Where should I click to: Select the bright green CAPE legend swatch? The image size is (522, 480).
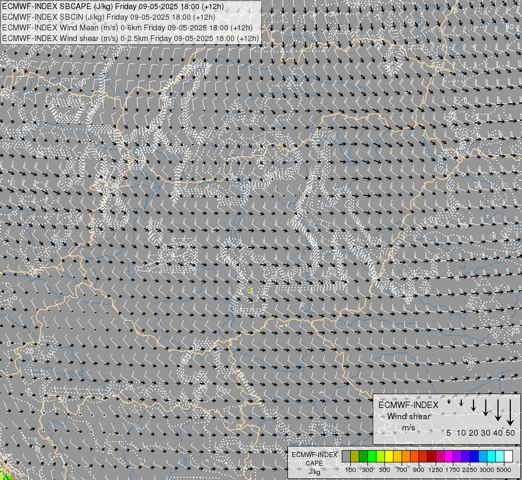[x=372, y=456]
